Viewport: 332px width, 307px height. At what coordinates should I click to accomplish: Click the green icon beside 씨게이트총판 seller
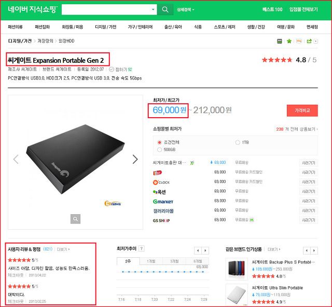point(192,163)
